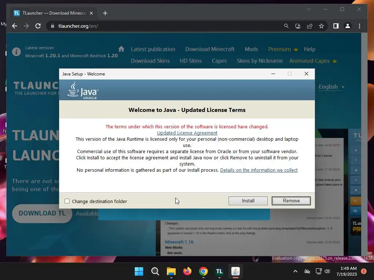The image size is (374, 280).
Task: Toggle the Chrome side panel icon
Action: 336,26
